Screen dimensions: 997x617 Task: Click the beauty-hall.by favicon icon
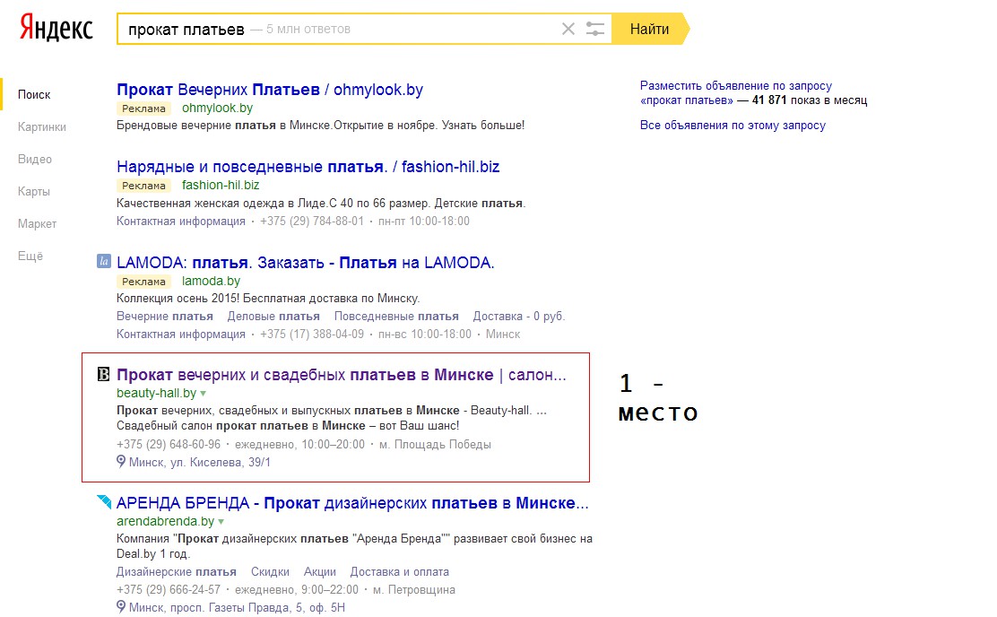click(104, 374)
